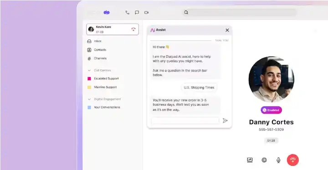Viewport: 328px width, 170px height.
Task: Click the Ai Assist logo icon
Action: [153, 30]
